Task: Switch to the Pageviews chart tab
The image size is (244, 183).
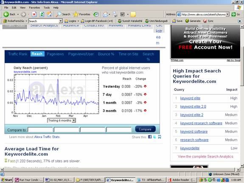Action: click(x=55, y=54)
